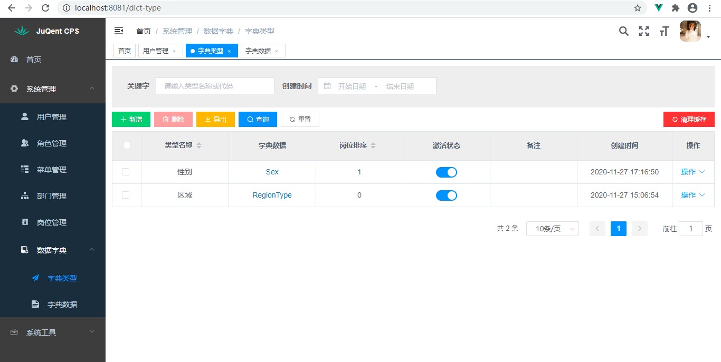
Task: Go to 首页 in the sidebar
Action: click(x=53, y=60)
